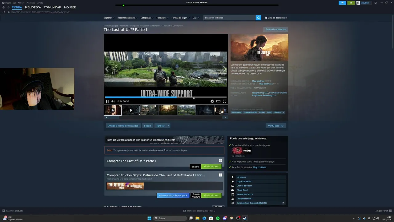The image size is (394, 222).
Task: Expand the Más dropdown
Action: (196, 18)
